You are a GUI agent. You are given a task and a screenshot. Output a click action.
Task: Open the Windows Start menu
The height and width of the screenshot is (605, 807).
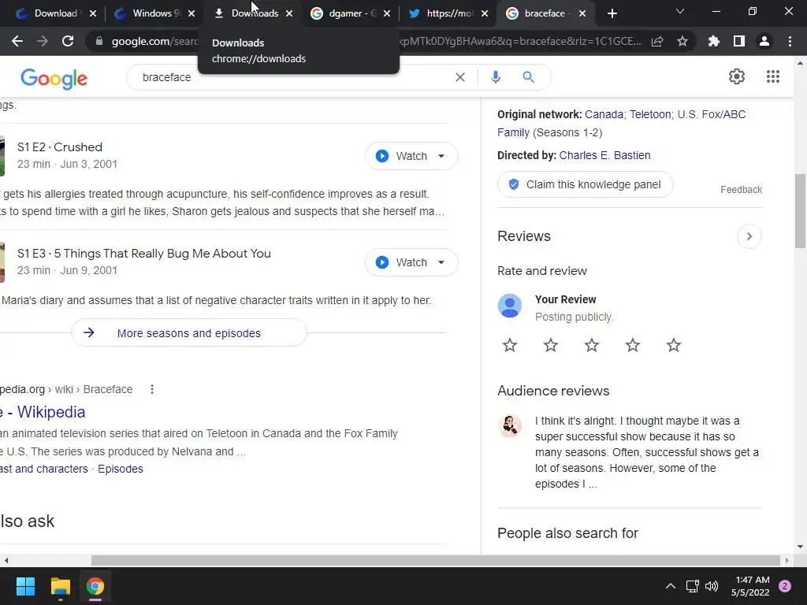[x=25, y=586]
